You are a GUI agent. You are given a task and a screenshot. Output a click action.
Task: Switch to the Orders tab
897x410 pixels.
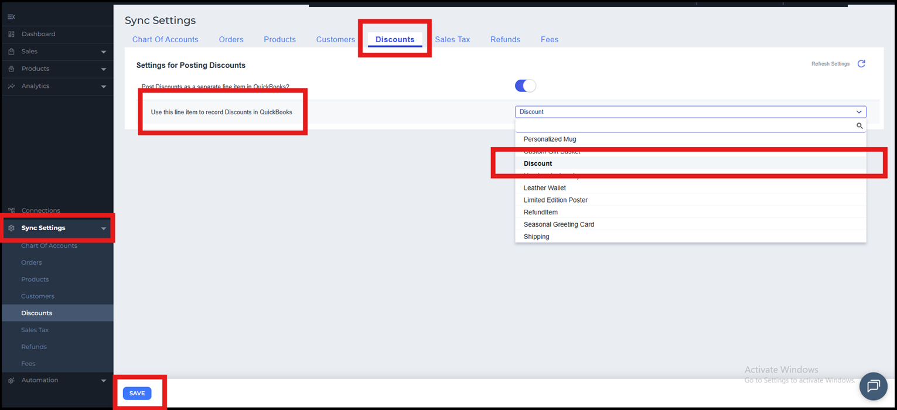coord(231,40)
